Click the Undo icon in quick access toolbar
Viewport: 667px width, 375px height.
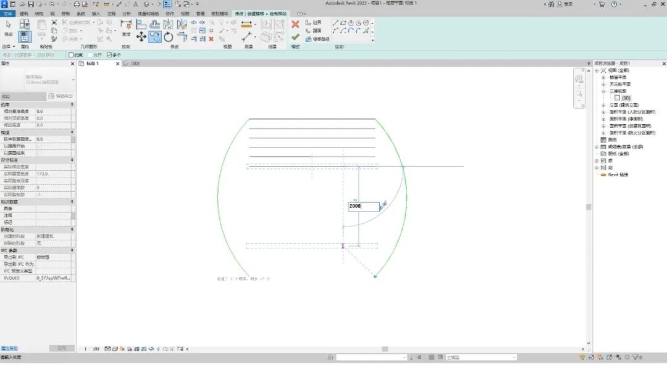tap(51, 4)
